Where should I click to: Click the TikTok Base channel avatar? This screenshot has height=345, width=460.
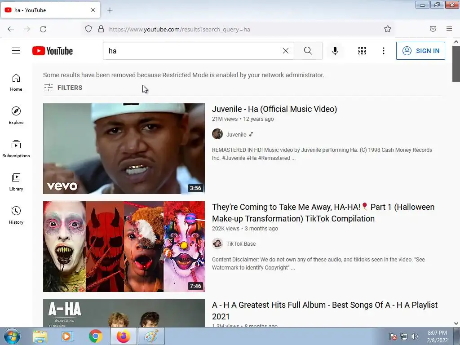[x=217, y=243]
